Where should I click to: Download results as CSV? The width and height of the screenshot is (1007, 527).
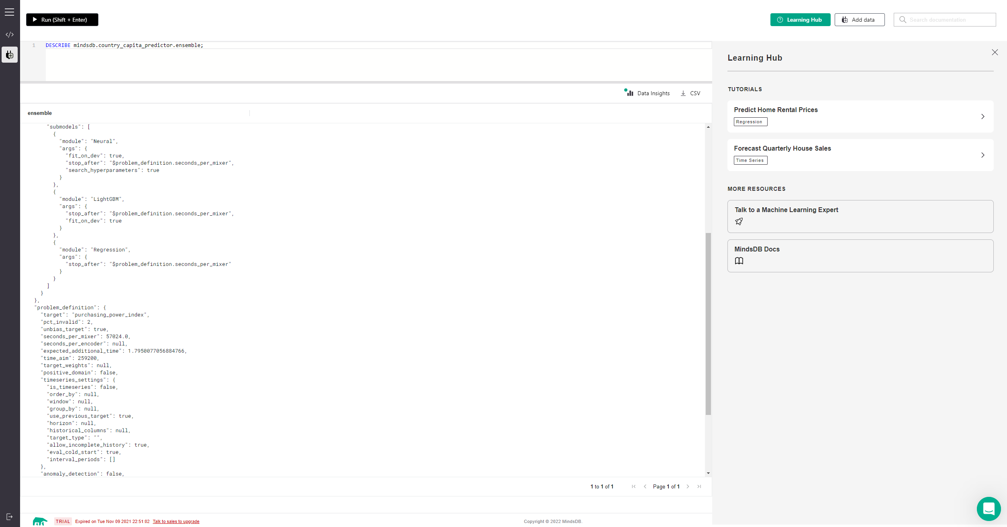pyautogui.click(x=690, y=93)
